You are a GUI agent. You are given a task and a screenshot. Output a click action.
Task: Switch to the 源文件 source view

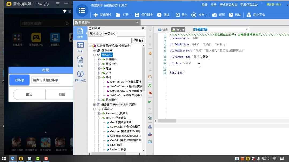pyautogui.click(x=178, y=29)
